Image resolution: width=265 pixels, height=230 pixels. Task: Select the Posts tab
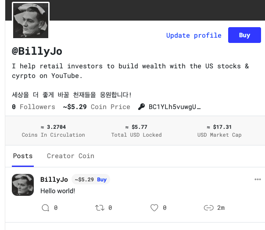pyautogui.click(x=23, y=156)
